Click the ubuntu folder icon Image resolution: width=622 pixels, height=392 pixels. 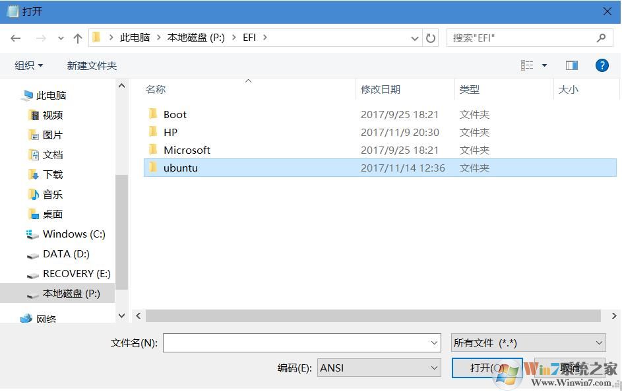click(x=153, y=168)
